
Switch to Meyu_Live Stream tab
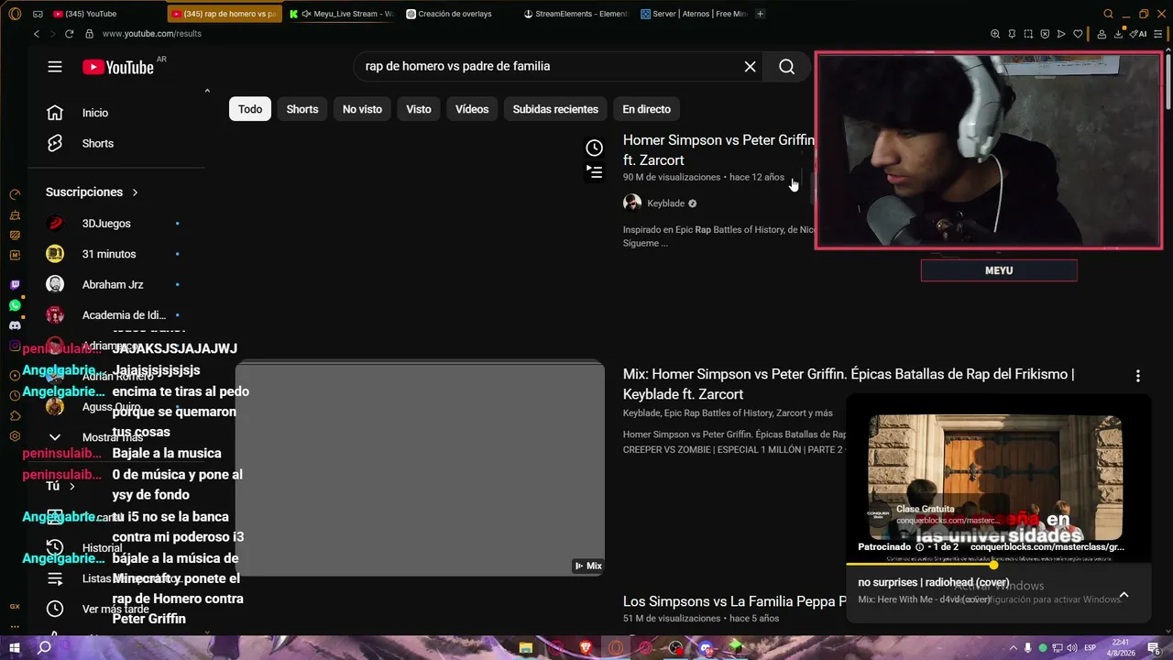(342, 14)
